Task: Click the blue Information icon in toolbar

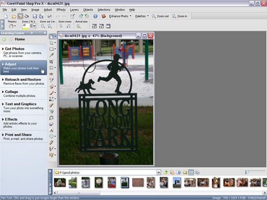Action: 96,16
